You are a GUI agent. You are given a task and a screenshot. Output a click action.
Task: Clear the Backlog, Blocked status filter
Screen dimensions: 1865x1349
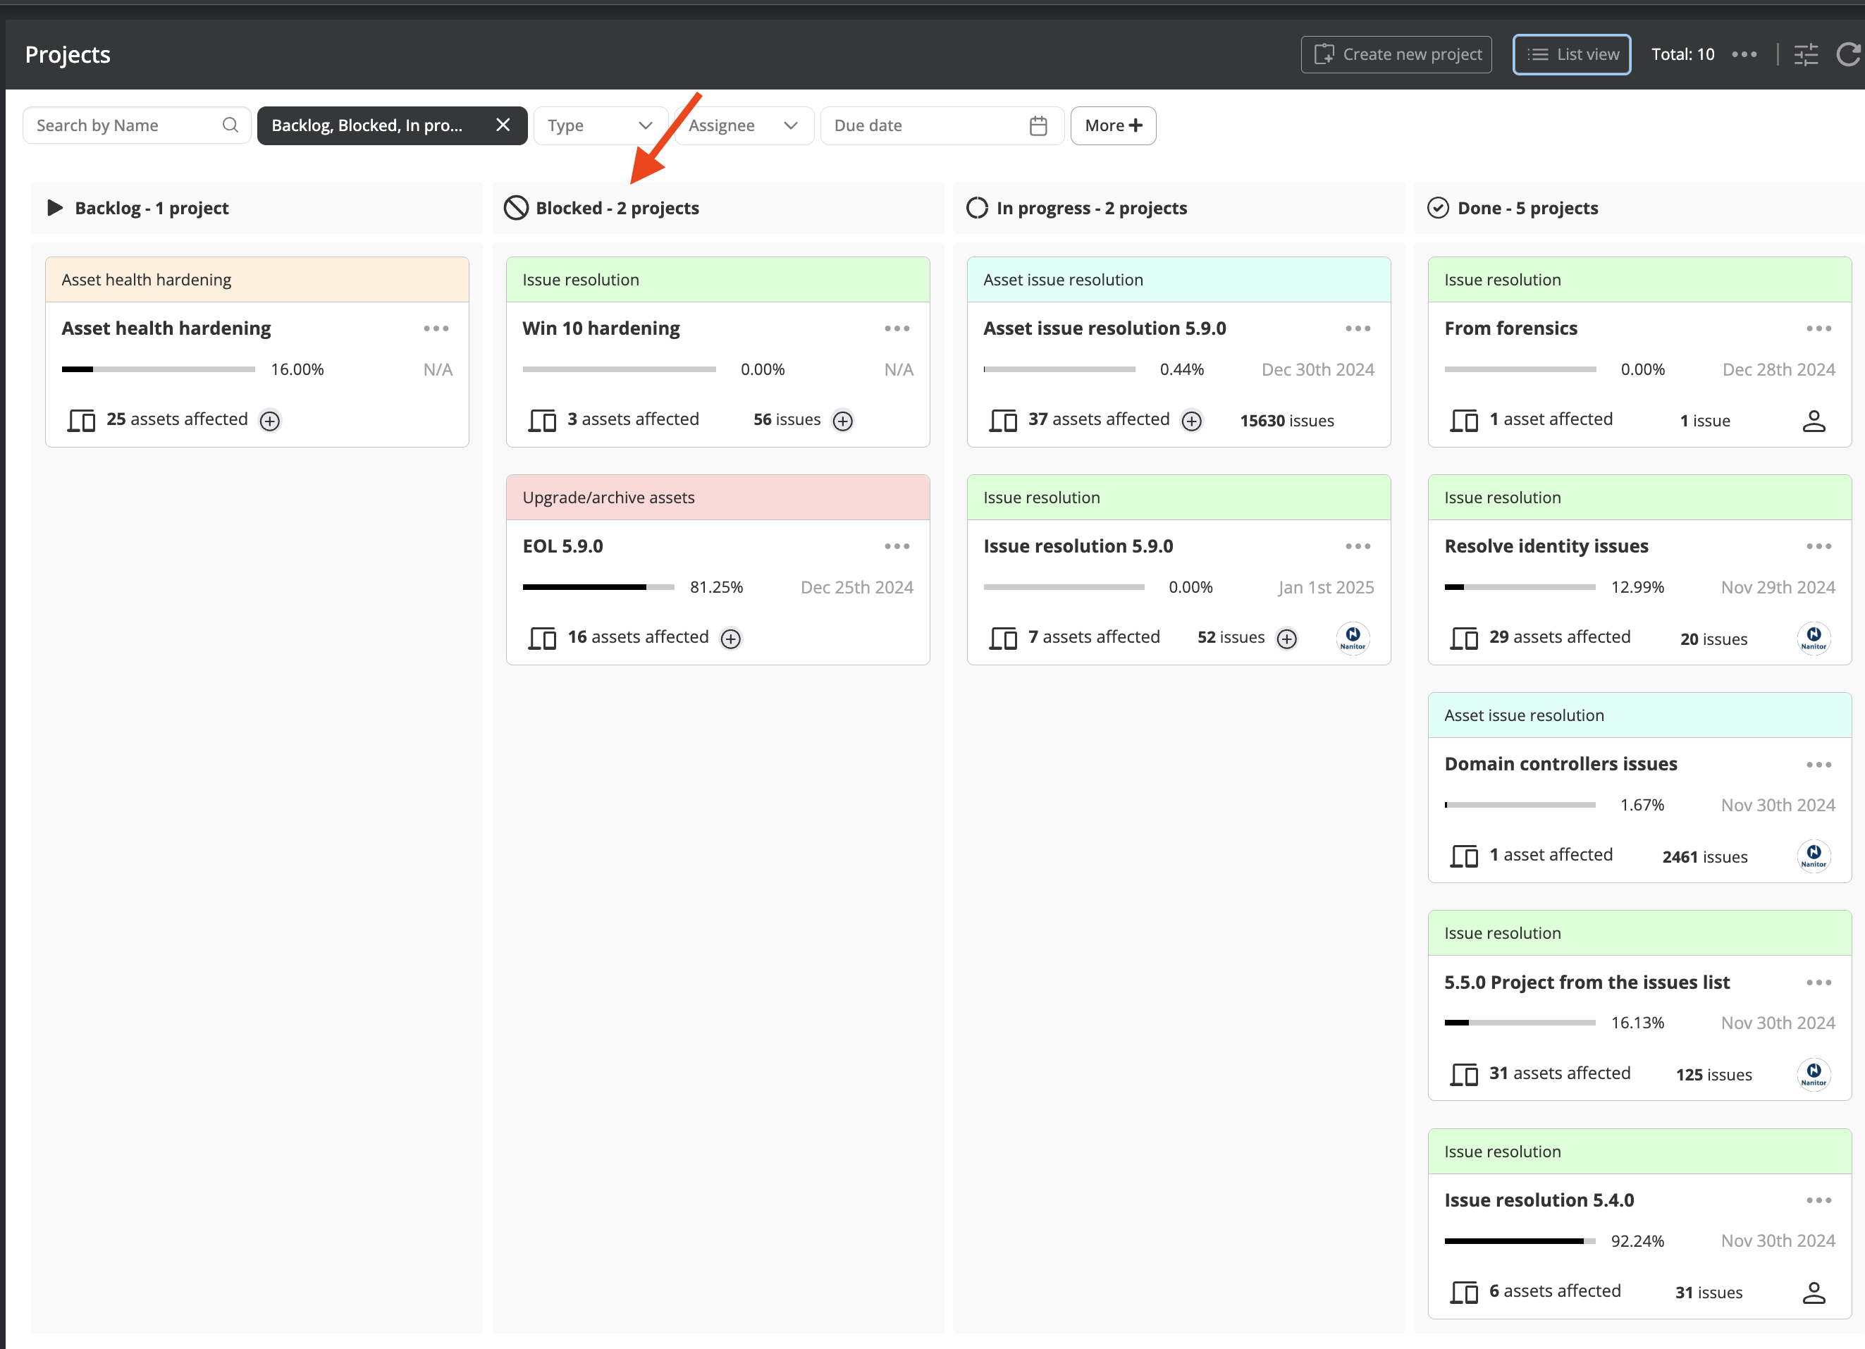pos(503,125)
